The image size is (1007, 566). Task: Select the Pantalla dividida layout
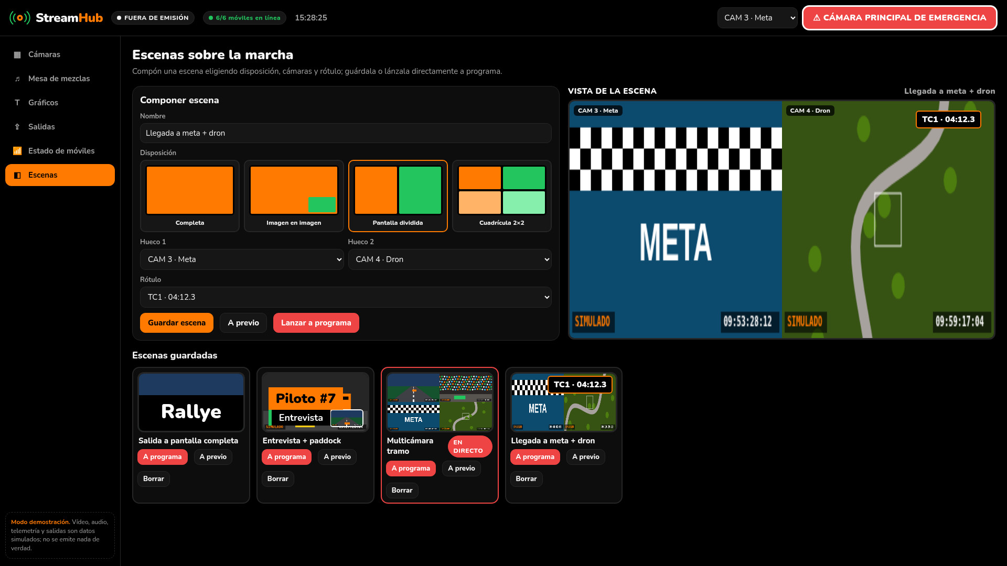(x=398, y=196)
